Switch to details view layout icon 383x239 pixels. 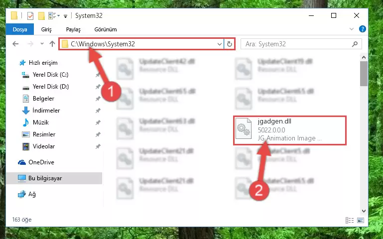coord(350,220)
